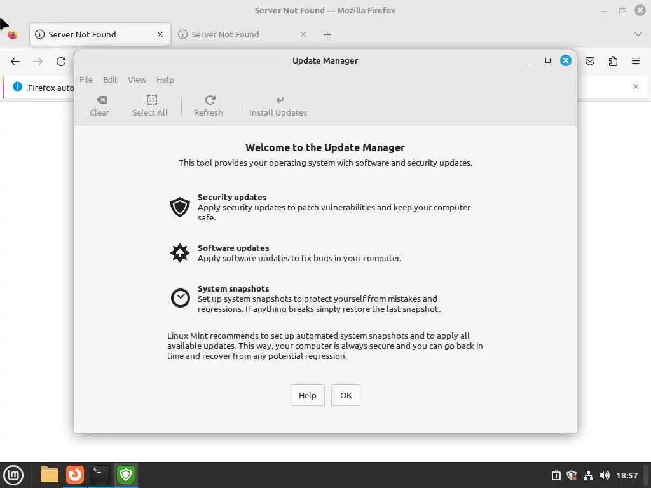Open the View menu in Update Manager
Image resolution: width=651 pixels, height=488 pixels.
[137, 79]
